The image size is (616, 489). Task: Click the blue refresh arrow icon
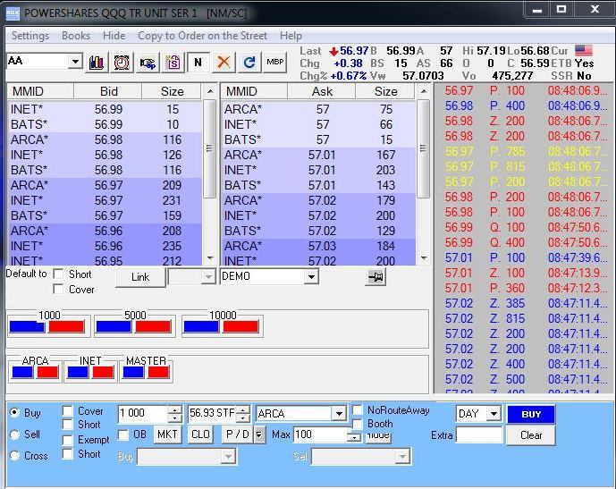249,63
